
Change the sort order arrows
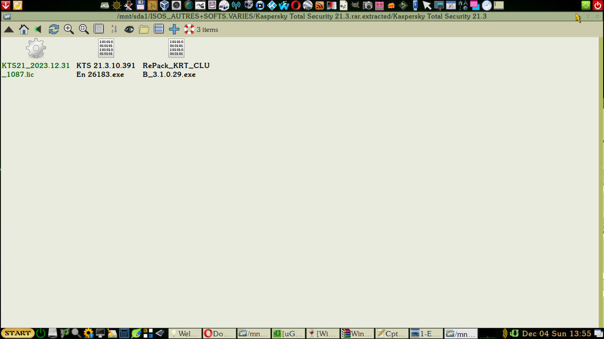114,29
